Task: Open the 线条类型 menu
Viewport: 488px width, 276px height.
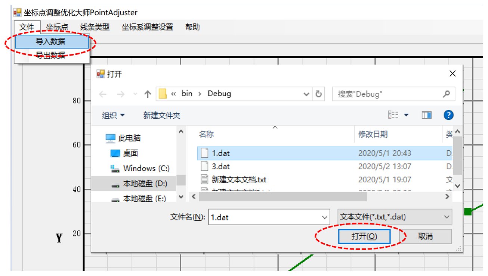Action: click(x=95, y=27)
